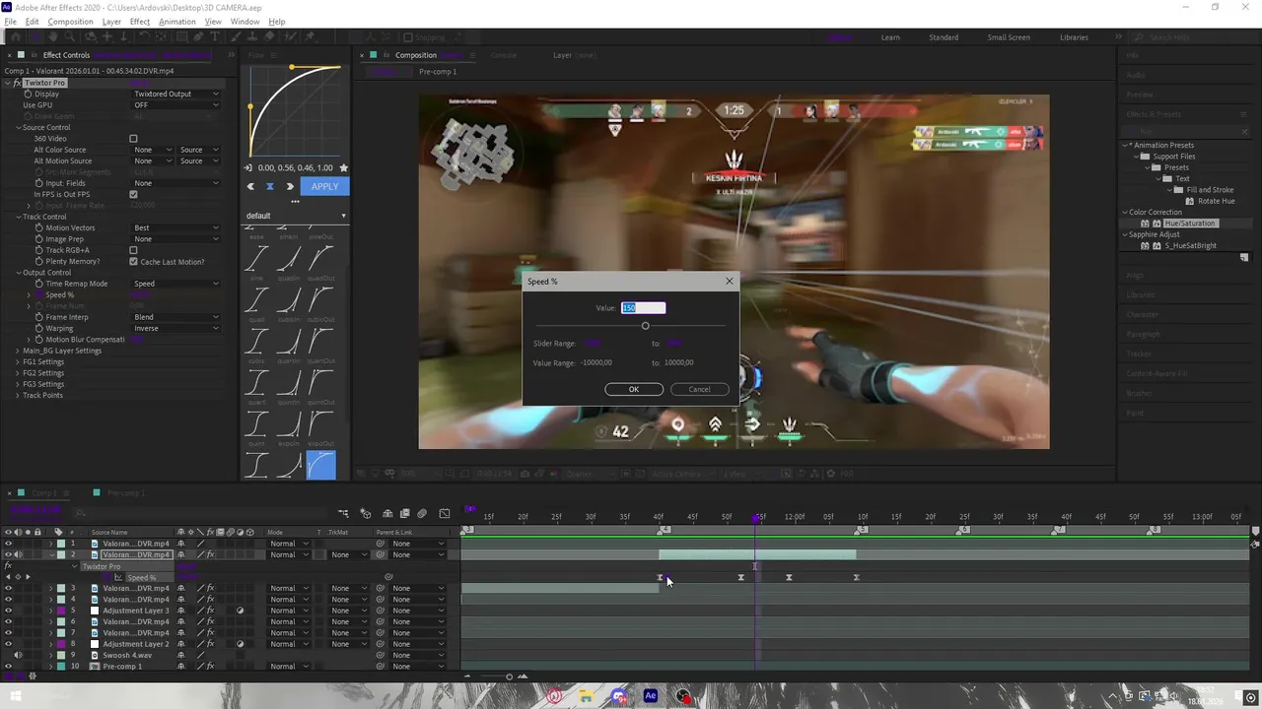
Task: Hide layer 1 Valoran DVR.mp4 eye icon
Action: coord(8,544)
